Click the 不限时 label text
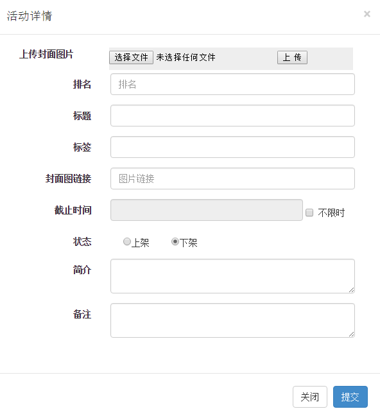This screenshot has width=380, height=418. click(x=331, y=213)
